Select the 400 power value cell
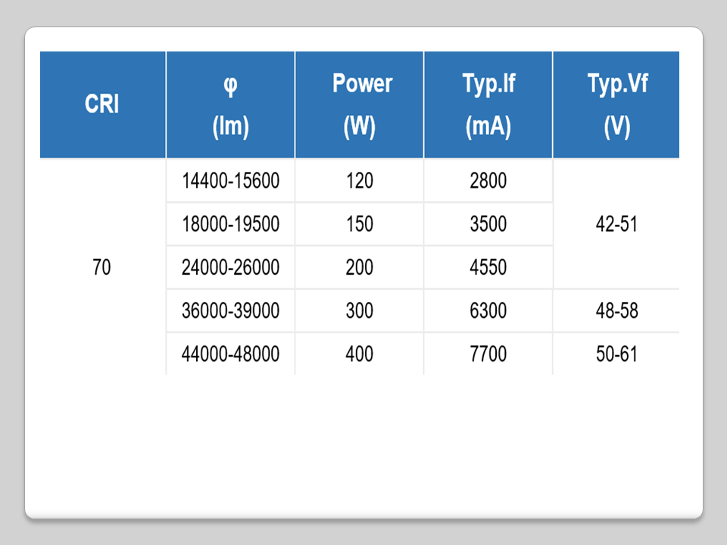 click(x=359, y=353)
